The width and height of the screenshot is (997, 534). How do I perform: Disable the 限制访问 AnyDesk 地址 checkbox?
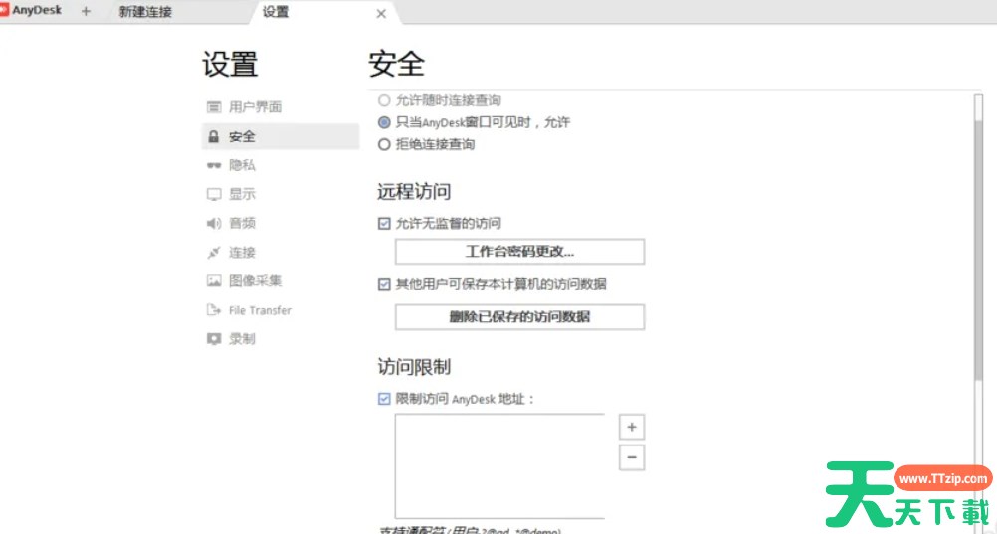click(384, 399)
